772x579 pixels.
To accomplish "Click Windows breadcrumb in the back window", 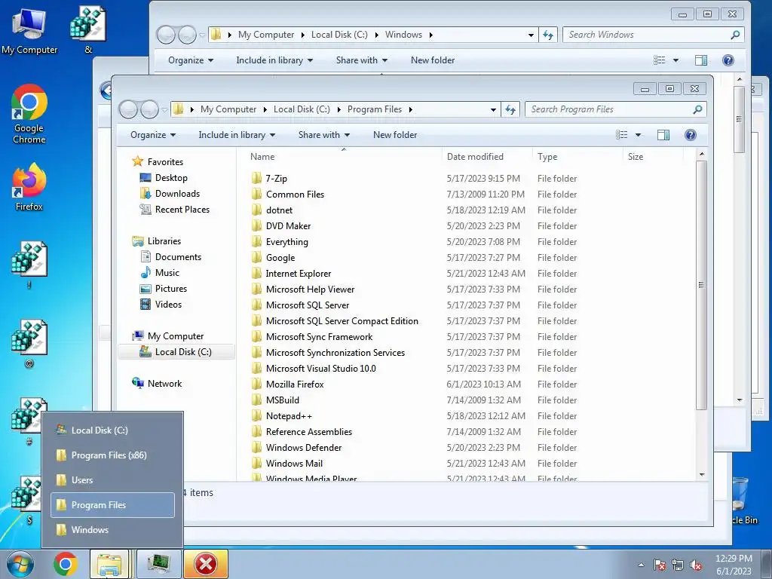I will (403, 35).
